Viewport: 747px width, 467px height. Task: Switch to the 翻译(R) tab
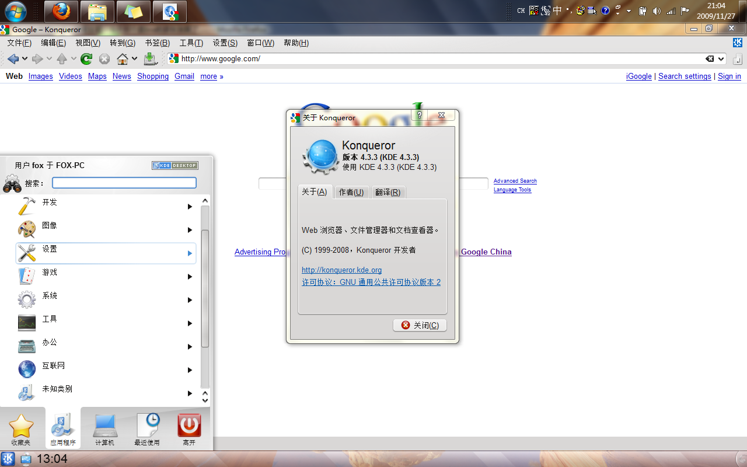[388, 192]
